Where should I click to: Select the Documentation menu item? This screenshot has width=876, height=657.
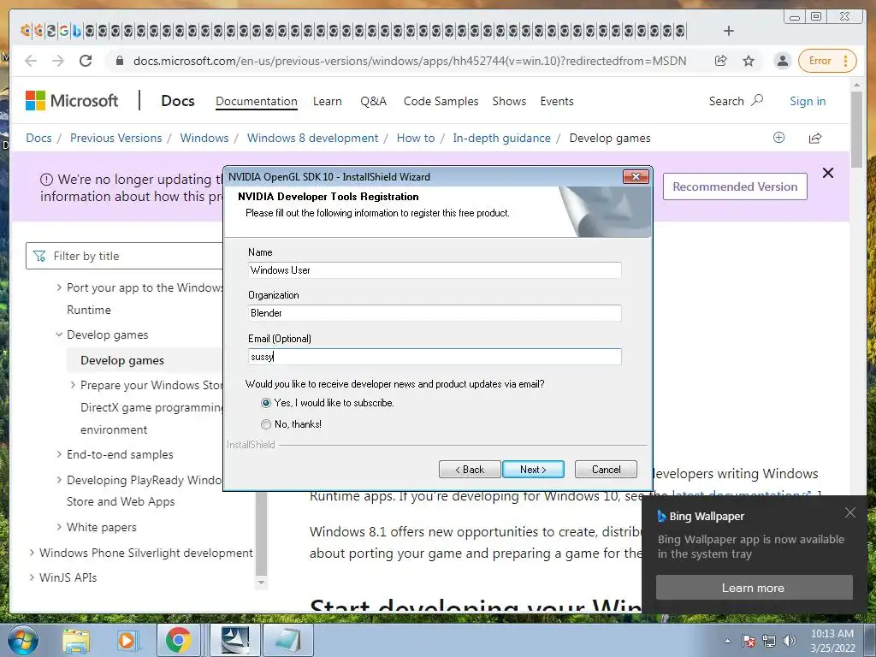tap(257, 101)
